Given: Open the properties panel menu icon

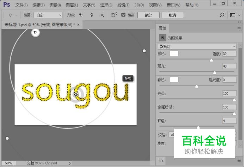Looking at the screenshot, I should point(239,28).
